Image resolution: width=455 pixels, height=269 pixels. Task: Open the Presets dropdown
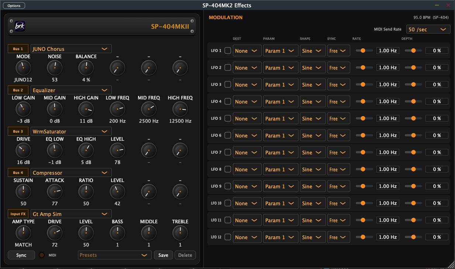pos(115,255)
